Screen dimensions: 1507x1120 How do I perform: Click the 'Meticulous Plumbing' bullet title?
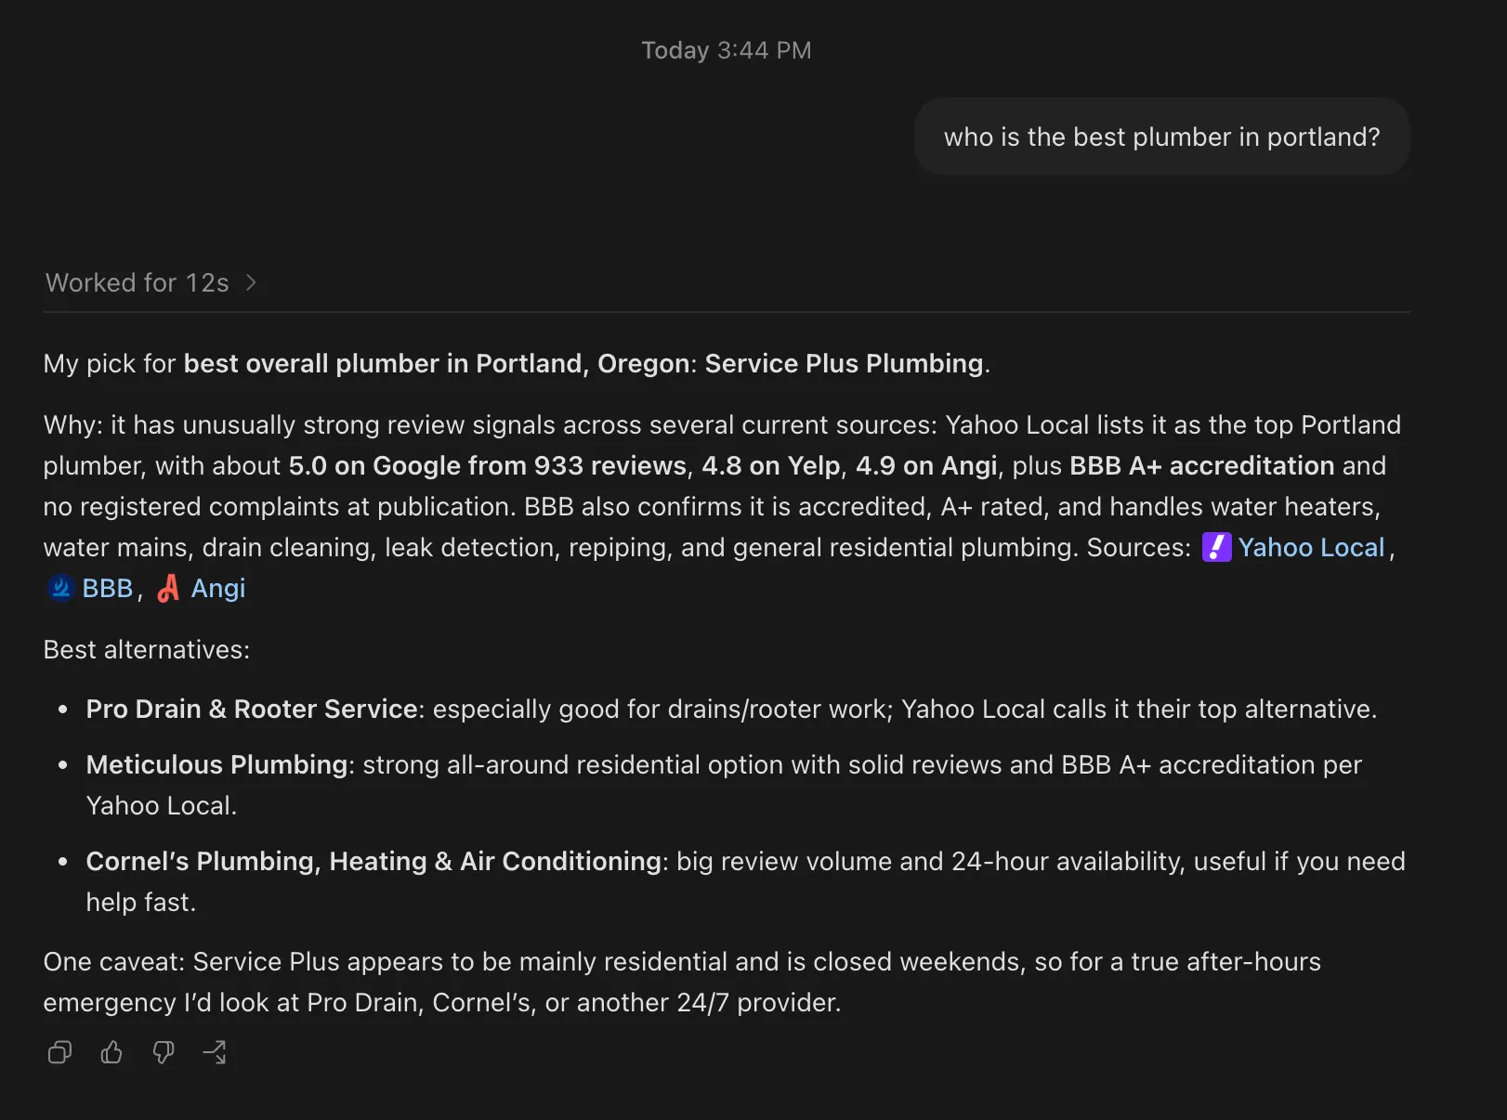click(x=216, y=764)
